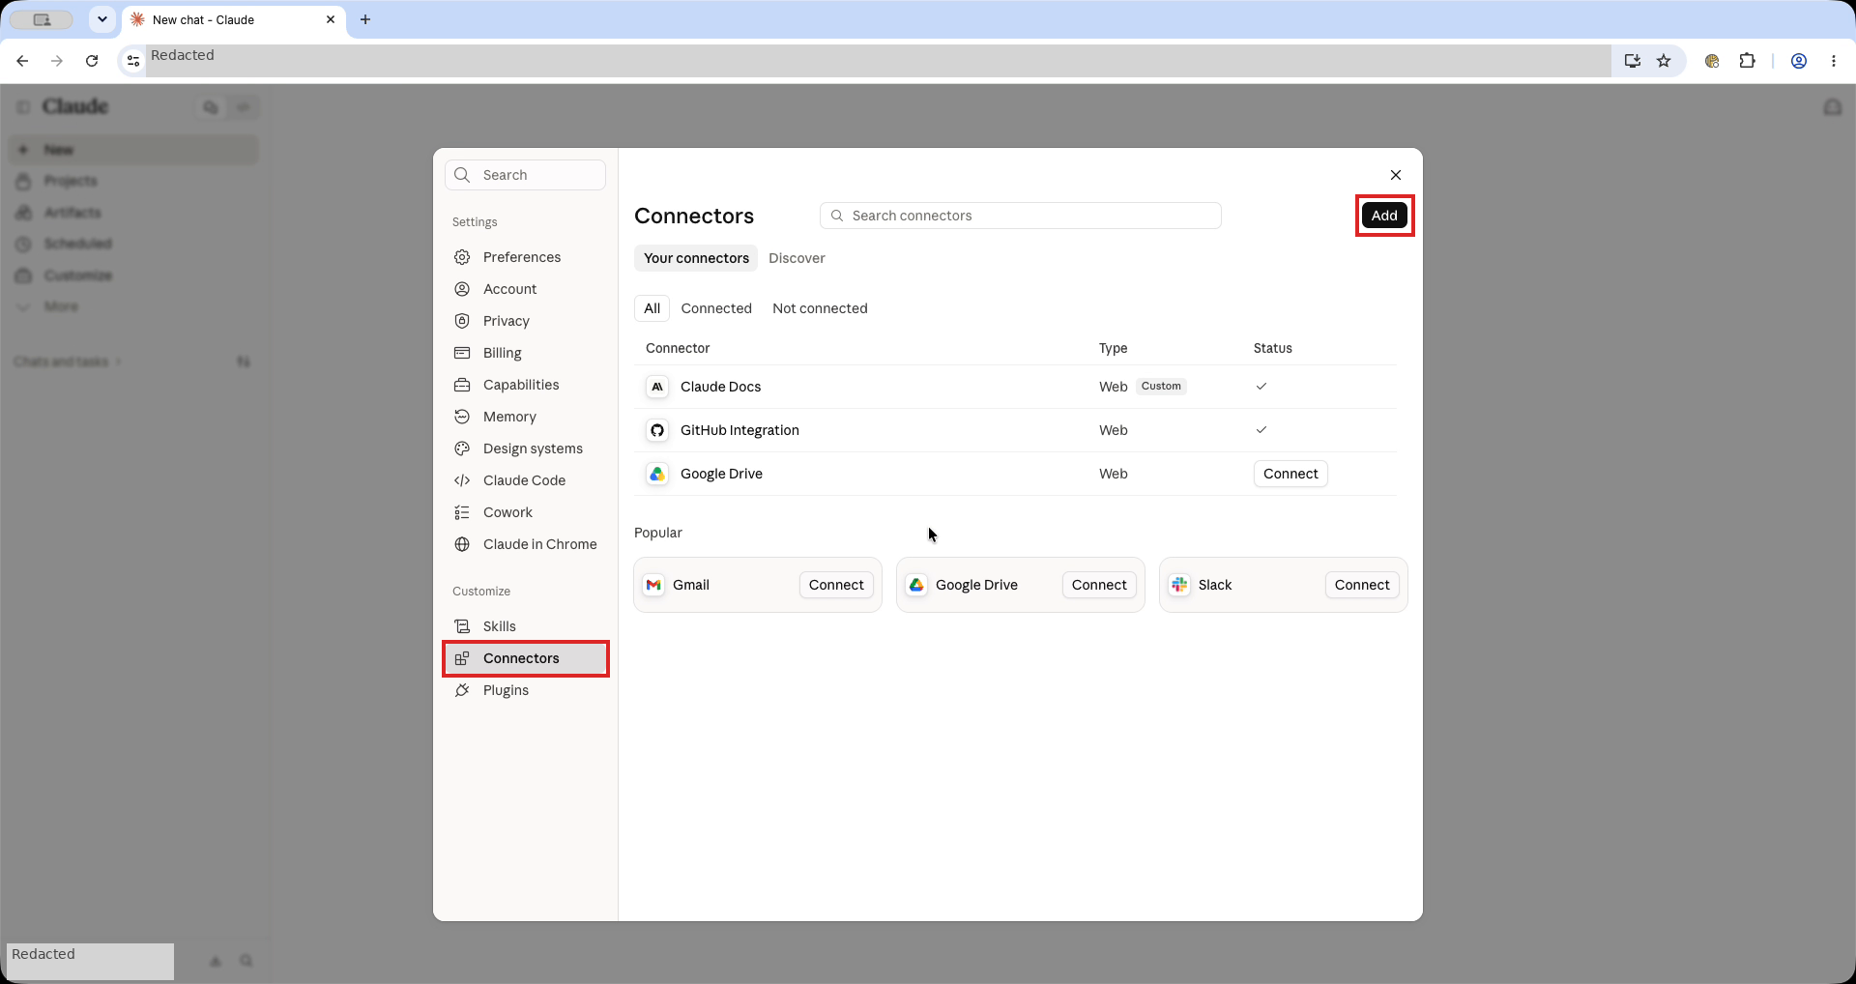Click the Type column header
Screen dimensions: 1856x984
1113,348
